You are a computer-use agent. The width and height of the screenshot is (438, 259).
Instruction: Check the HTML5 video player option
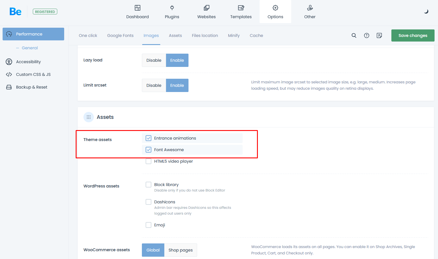(148, 161)
